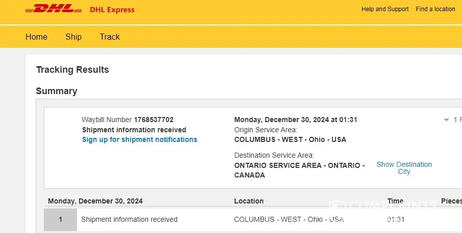This screenshot has height=233, width=462.
Task: Expand the pieces chevron in summary
Action: click(x=447, y=120)
